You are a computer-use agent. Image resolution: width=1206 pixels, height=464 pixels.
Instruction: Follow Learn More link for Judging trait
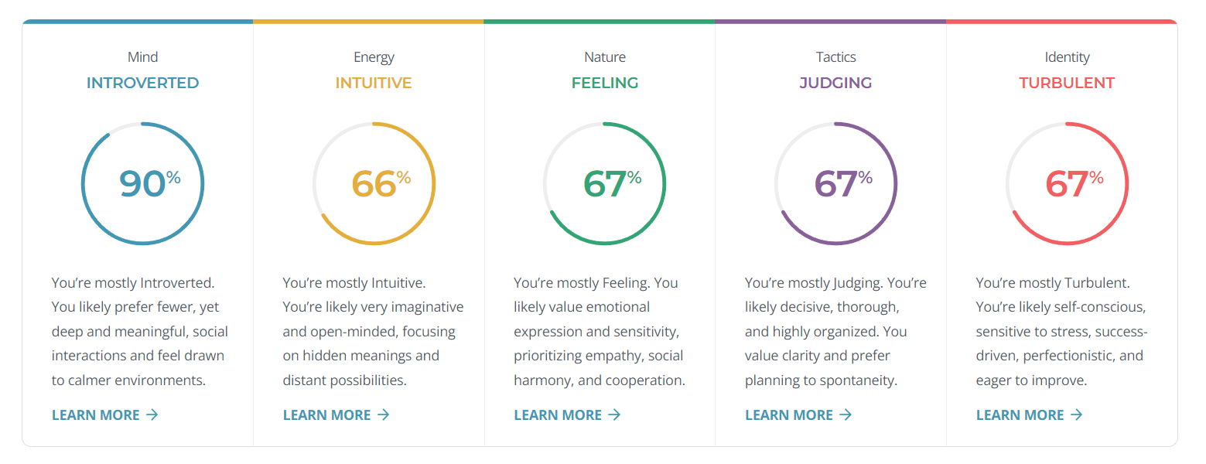point(798,415)
